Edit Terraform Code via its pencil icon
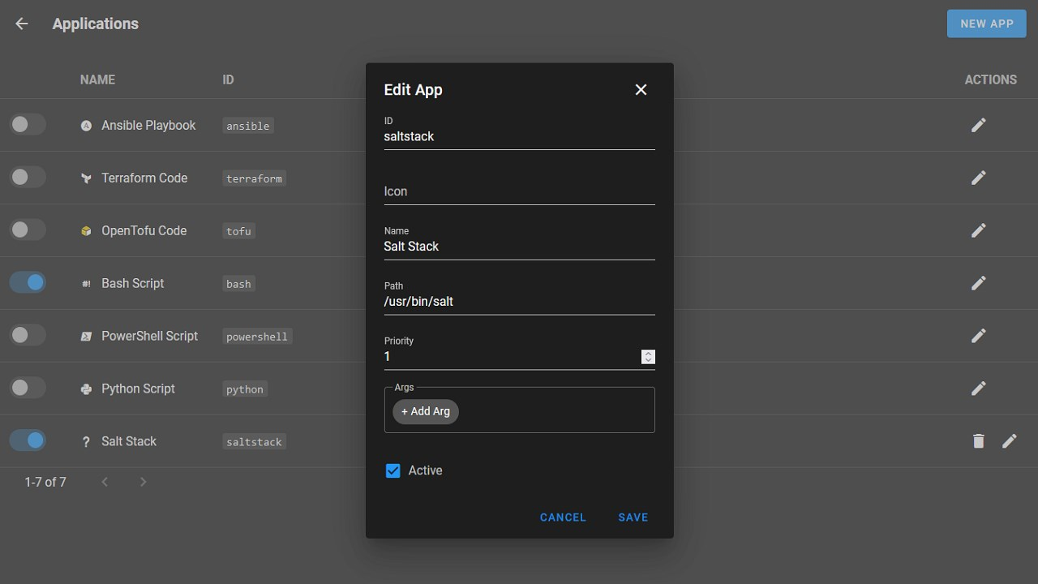 click(x=978, y=177)
